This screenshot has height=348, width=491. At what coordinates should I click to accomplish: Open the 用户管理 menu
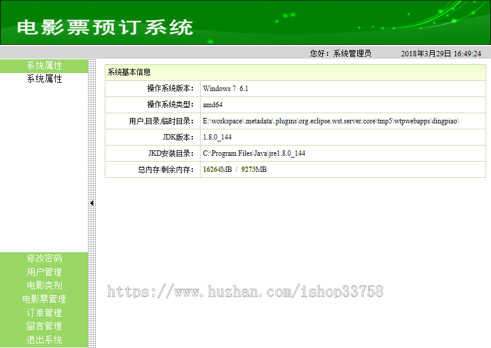(44, 272)
